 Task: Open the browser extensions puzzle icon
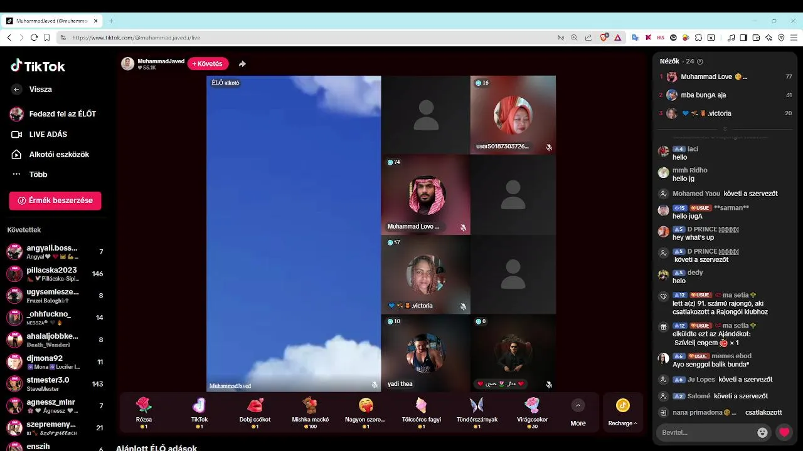pyautogui.click(x=698, y=38)
